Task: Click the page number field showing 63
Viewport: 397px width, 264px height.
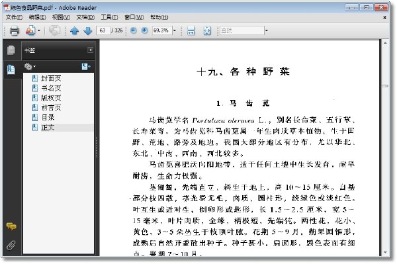Action: click(103, 30)
